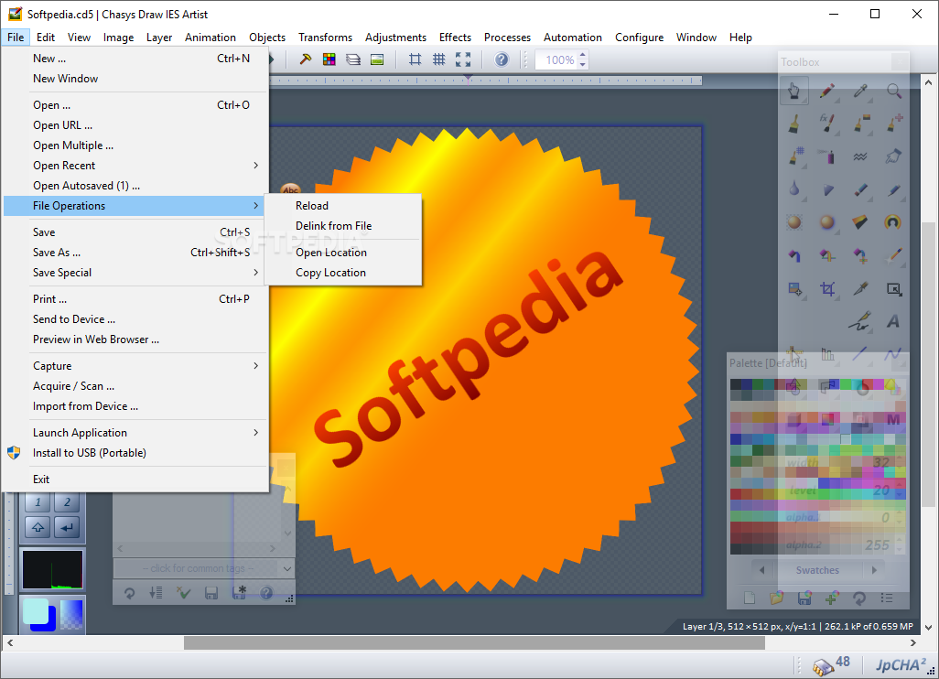939x679 pixels.
Task: Select the calligraphy pen signature tool
Action: click(860, 322)
